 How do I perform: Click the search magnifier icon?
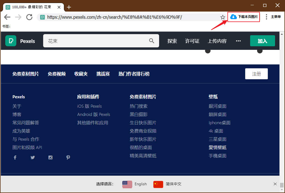click(152, 41)
